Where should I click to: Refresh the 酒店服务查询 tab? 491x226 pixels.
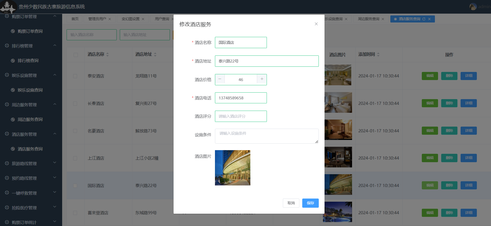(x=424, y=19)
